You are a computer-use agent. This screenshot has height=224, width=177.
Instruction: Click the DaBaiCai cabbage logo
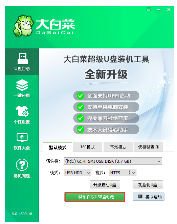pos(23,26)
